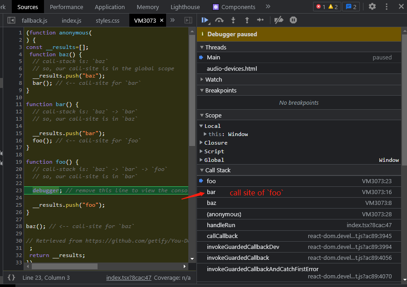Image resolution: width=407 pixels, height=287 pixels.
Task: Click Step over next function call
Action: 219,20
